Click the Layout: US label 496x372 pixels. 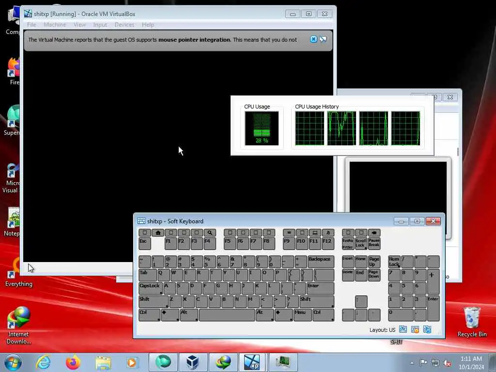(x=382, y=329)
